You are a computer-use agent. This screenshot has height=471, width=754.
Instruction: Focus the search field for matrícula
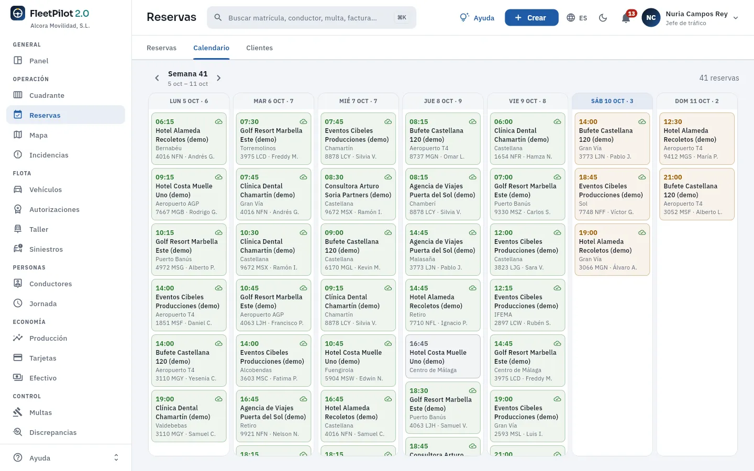(x=312, y=18)
